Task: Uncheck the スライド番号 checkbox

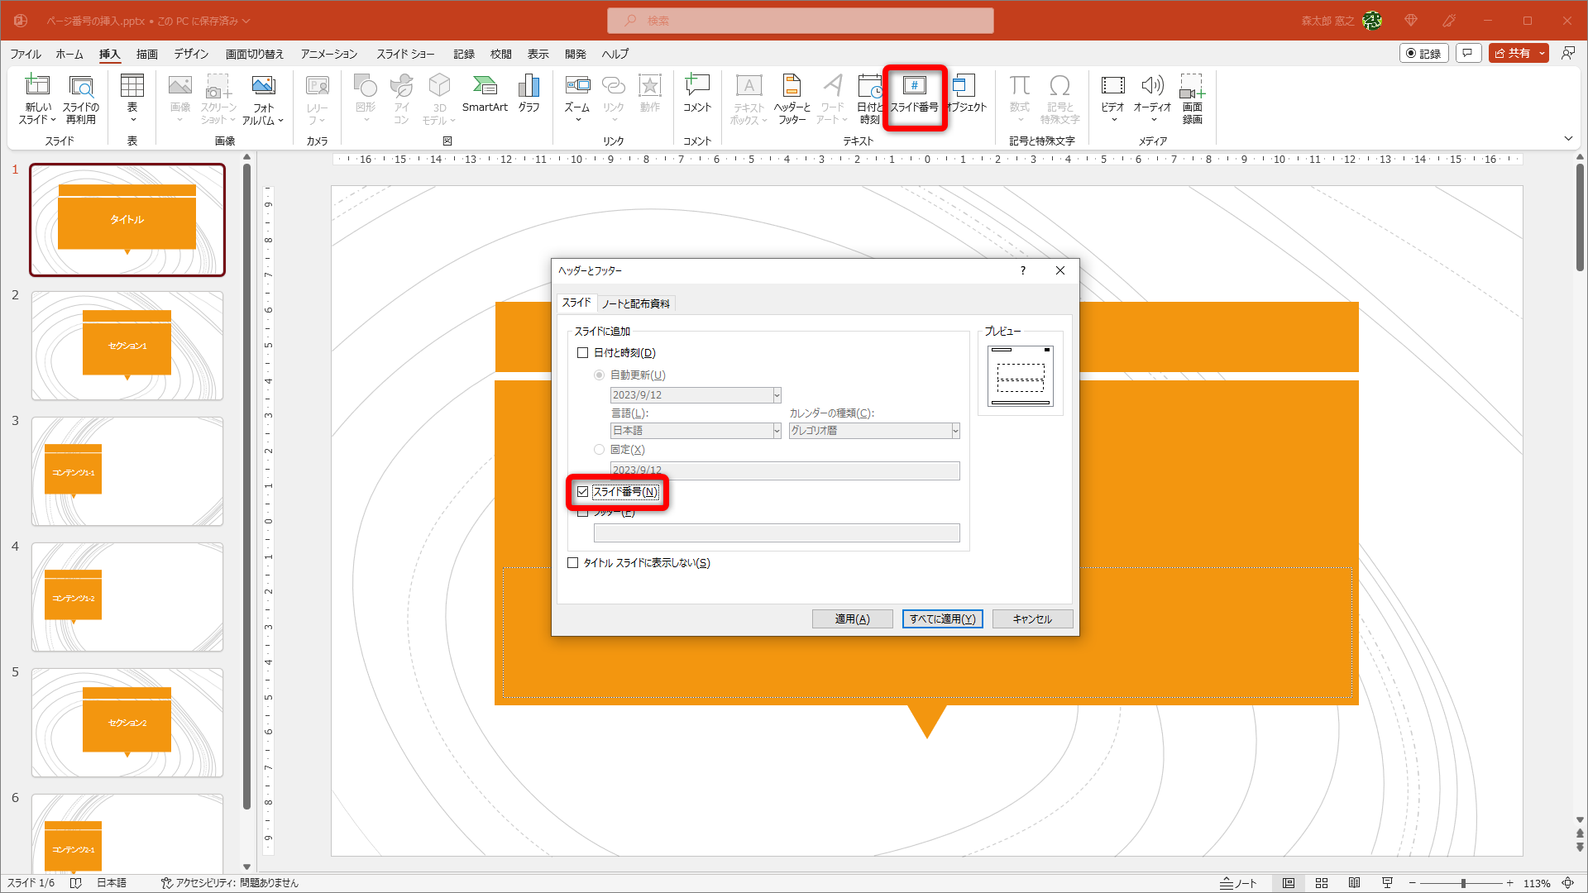Action: tap(583, 492)
